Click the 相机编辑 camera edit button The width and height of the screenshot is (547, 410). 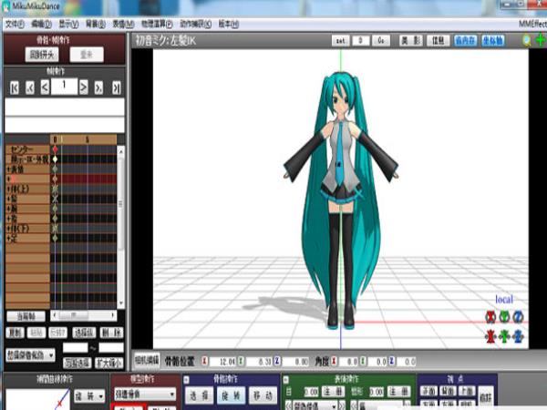pyautogui.click(x=147, y=361)
